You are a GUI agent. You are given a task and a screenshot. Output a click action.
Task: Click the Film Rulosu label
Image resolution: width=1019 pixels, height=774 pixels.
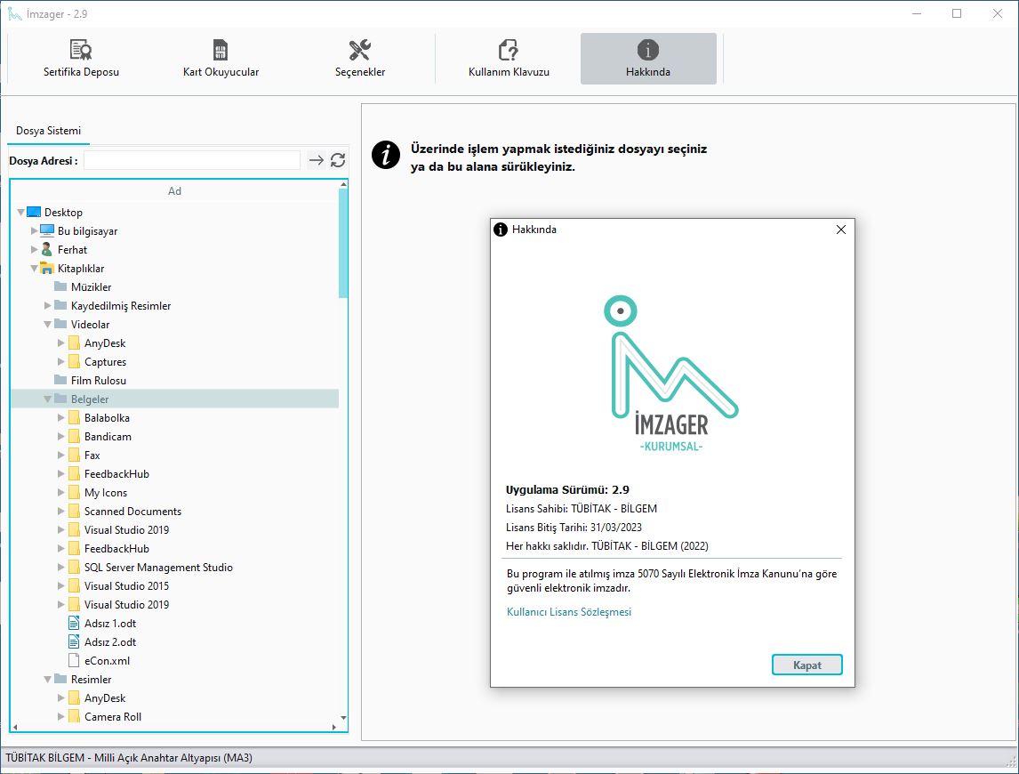98,381
